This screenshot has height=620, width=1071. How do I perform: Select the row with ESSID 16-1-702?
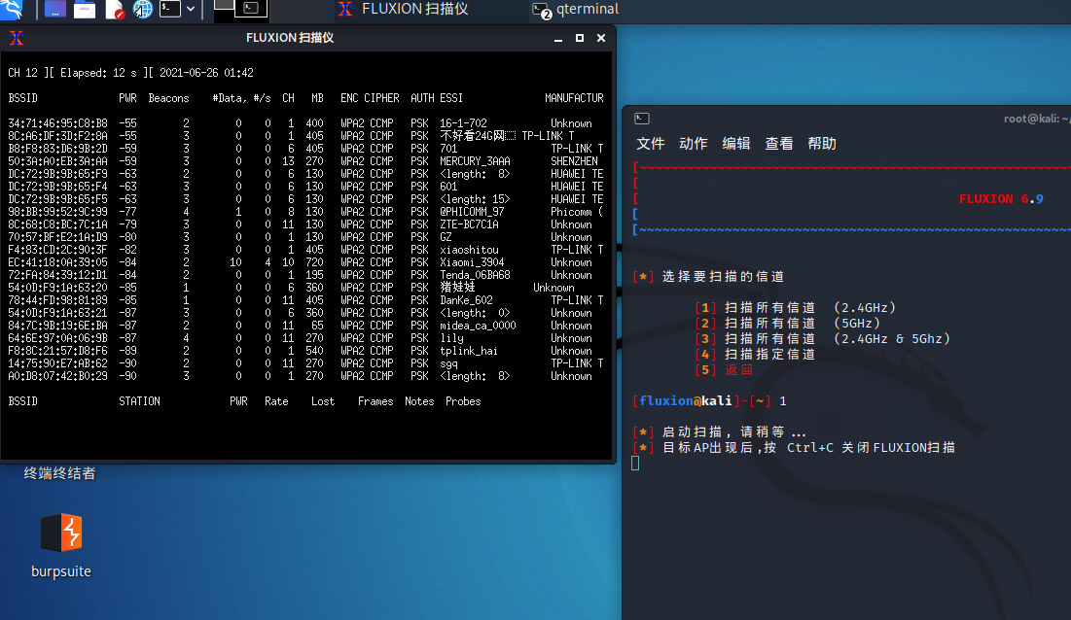pyautogui.click(x=306, y=123)
